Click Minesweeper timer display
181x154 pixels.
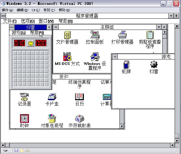click(41, 43)
